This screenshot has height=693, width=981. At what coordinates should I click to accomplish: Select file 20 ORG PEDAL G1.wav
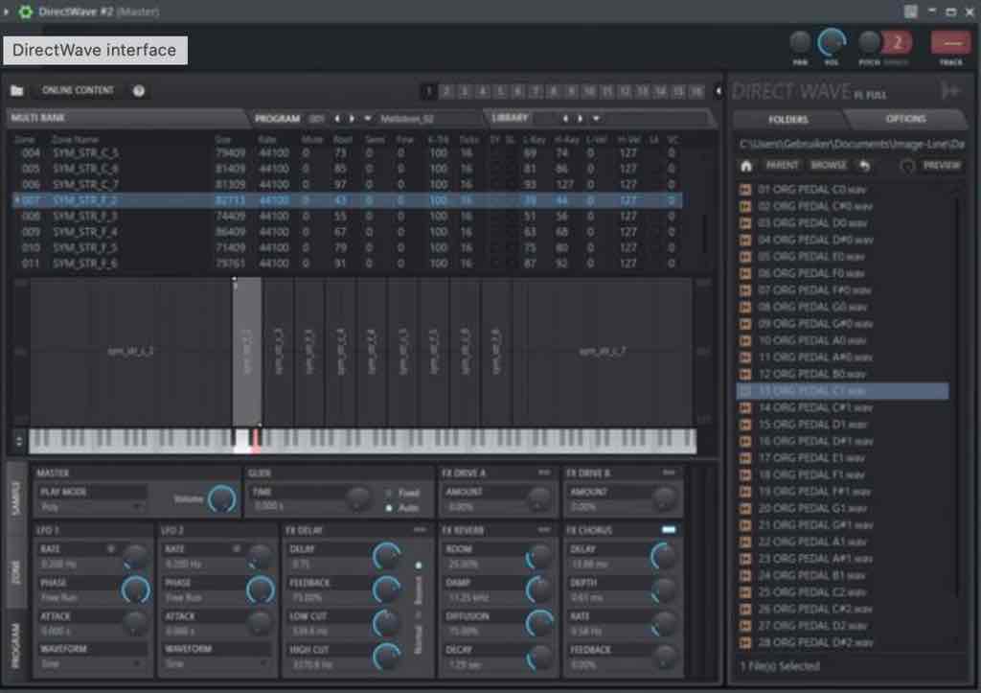pyautogui.click(x=842, y=508)
